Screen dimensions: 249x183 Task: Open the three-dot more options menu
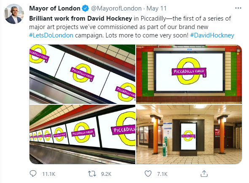[x=238, y=8]
